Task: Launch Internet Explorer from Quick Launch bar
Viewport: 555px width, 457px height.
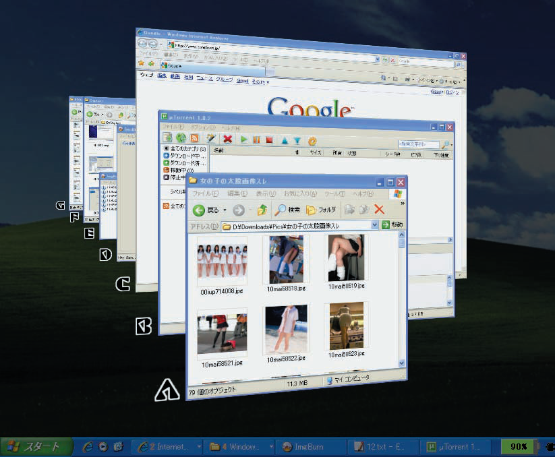Action: [88, 447]
